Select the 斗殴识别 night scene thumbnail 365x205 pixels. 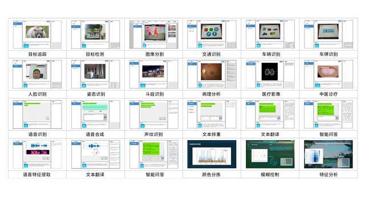click(x=154, y=74)
